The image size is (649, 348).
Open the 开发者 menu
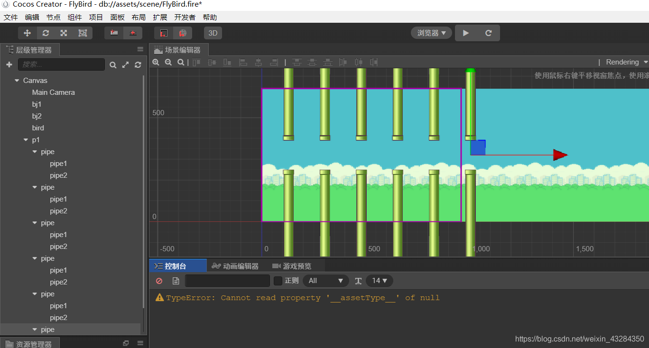tap(185, 17)
